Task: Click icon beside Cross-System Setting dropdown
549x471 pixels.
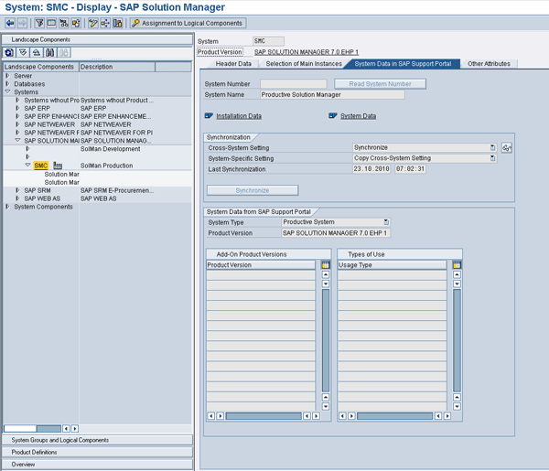Action: 506,147
